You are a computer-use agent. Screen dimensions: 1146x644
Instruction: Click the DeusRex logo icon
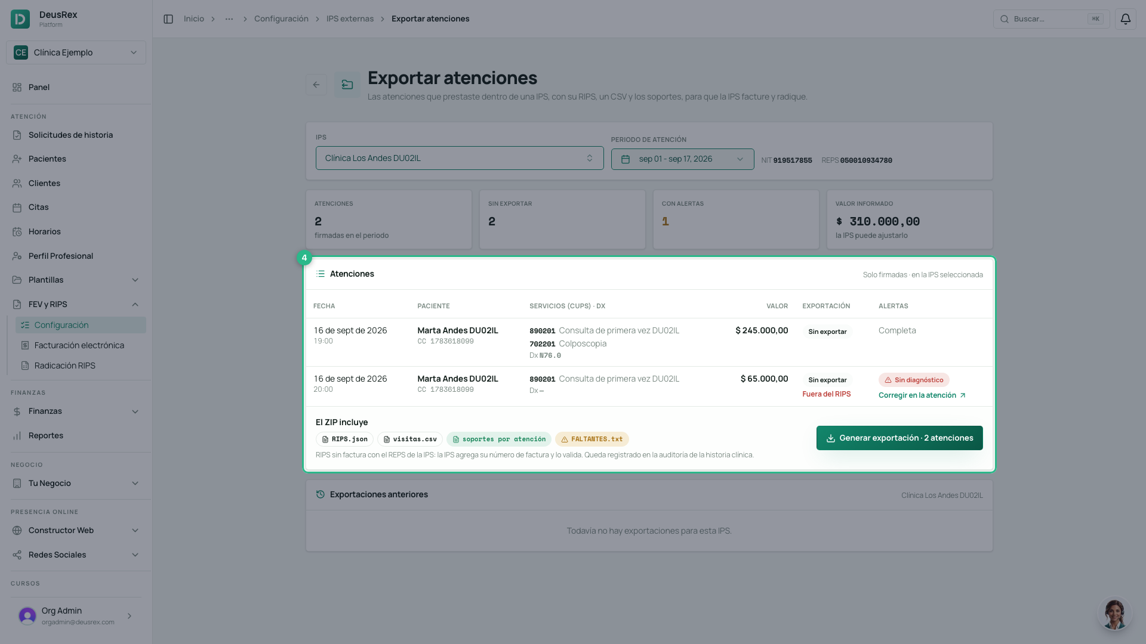tap(20, 19)
